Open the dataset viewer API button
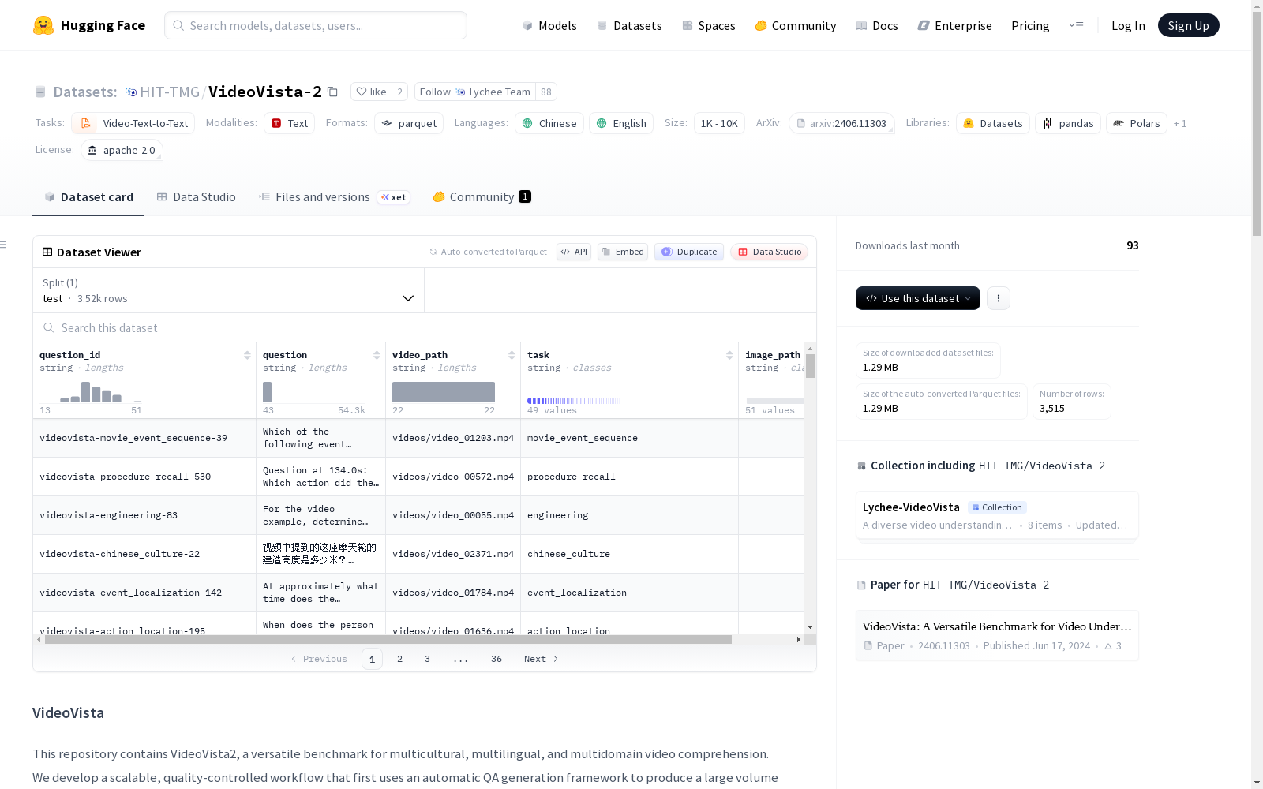Viewport: 1263px width, 789px height. click(x=574, y=252)
